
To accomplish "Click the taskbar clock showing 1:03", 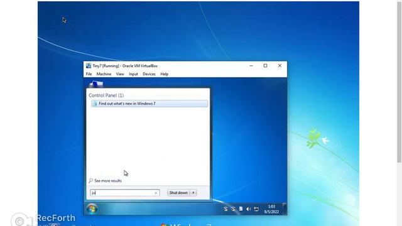I will coord(271,209).
